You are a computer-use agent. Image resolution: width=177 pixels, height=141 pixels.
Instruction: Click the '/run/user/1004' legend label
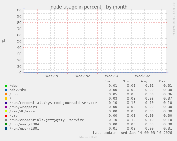[24, 124]
